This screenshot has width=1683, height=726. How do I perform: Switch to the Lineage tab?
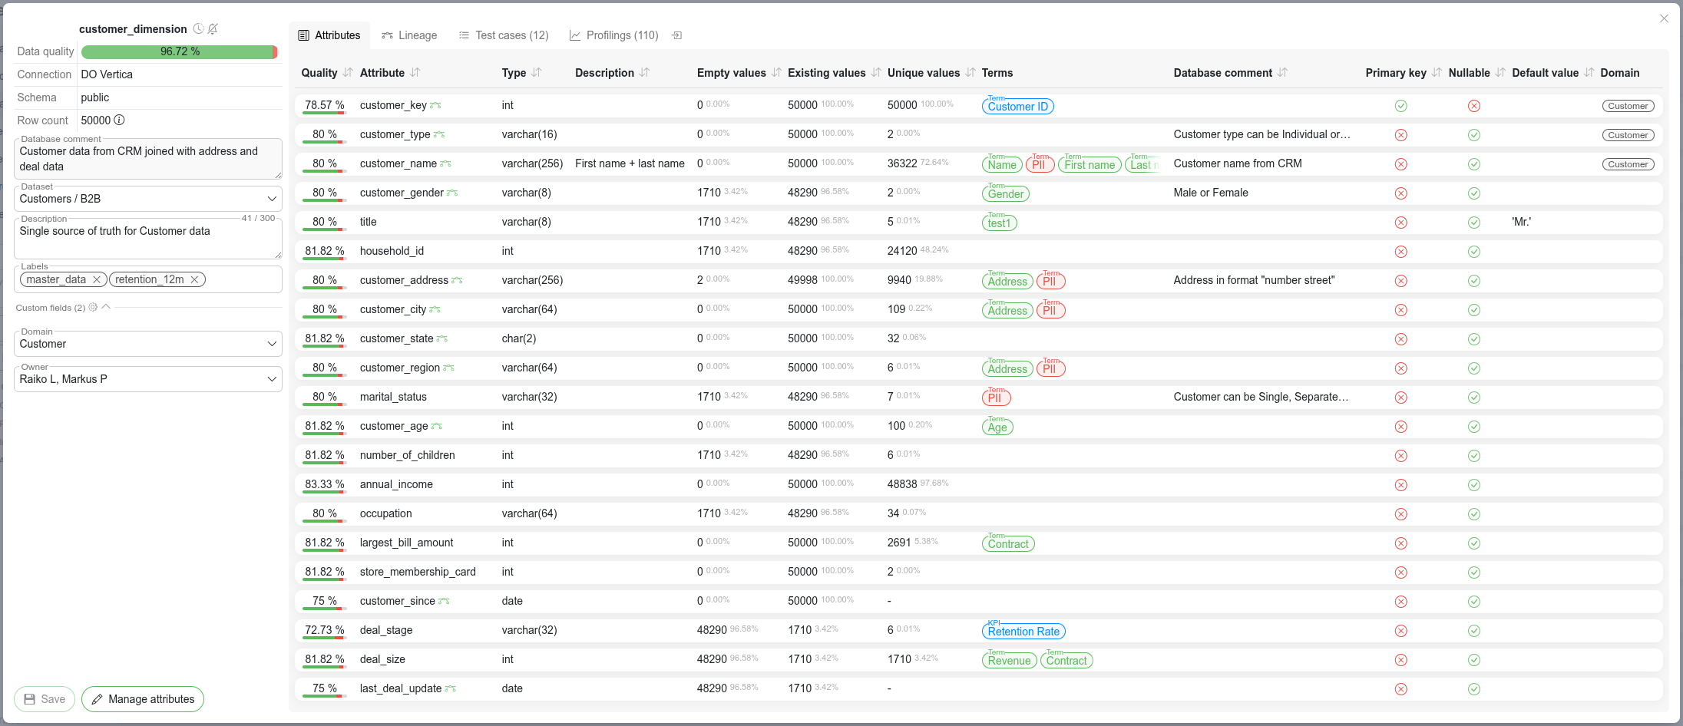[x=409, y=36]
